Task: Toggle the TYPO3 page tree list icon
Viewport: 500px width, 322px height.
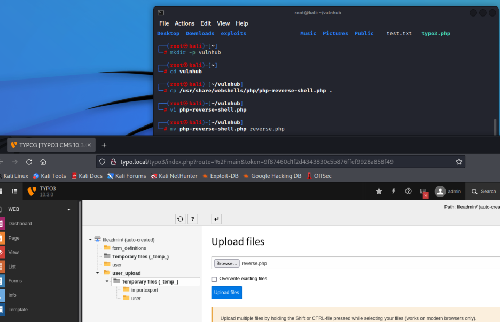Action: point(14,191)
